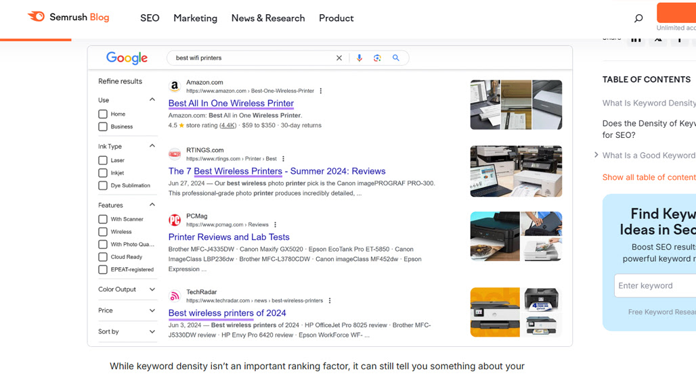
Task: Click the 'Refine results' heading
Action: (x=121, y=82)
